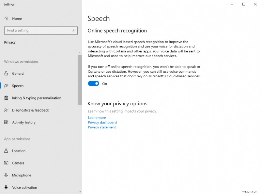Open the Learn more link
261x194 pixels.
(97, 117)
